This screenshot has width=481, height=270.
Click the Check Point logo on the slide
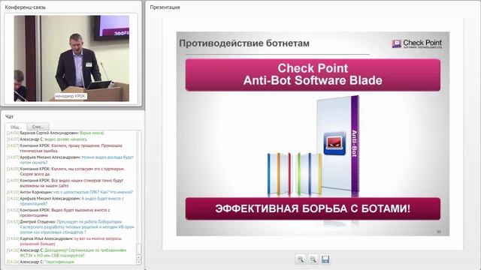click(417, 43)
